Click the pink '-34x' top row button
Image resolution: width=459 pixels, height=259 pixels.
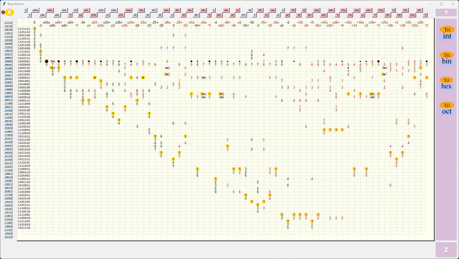(x=272, y=10)
